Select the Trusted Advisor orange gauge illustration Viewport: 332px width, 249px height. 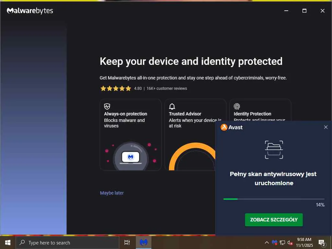pos(192,156)
